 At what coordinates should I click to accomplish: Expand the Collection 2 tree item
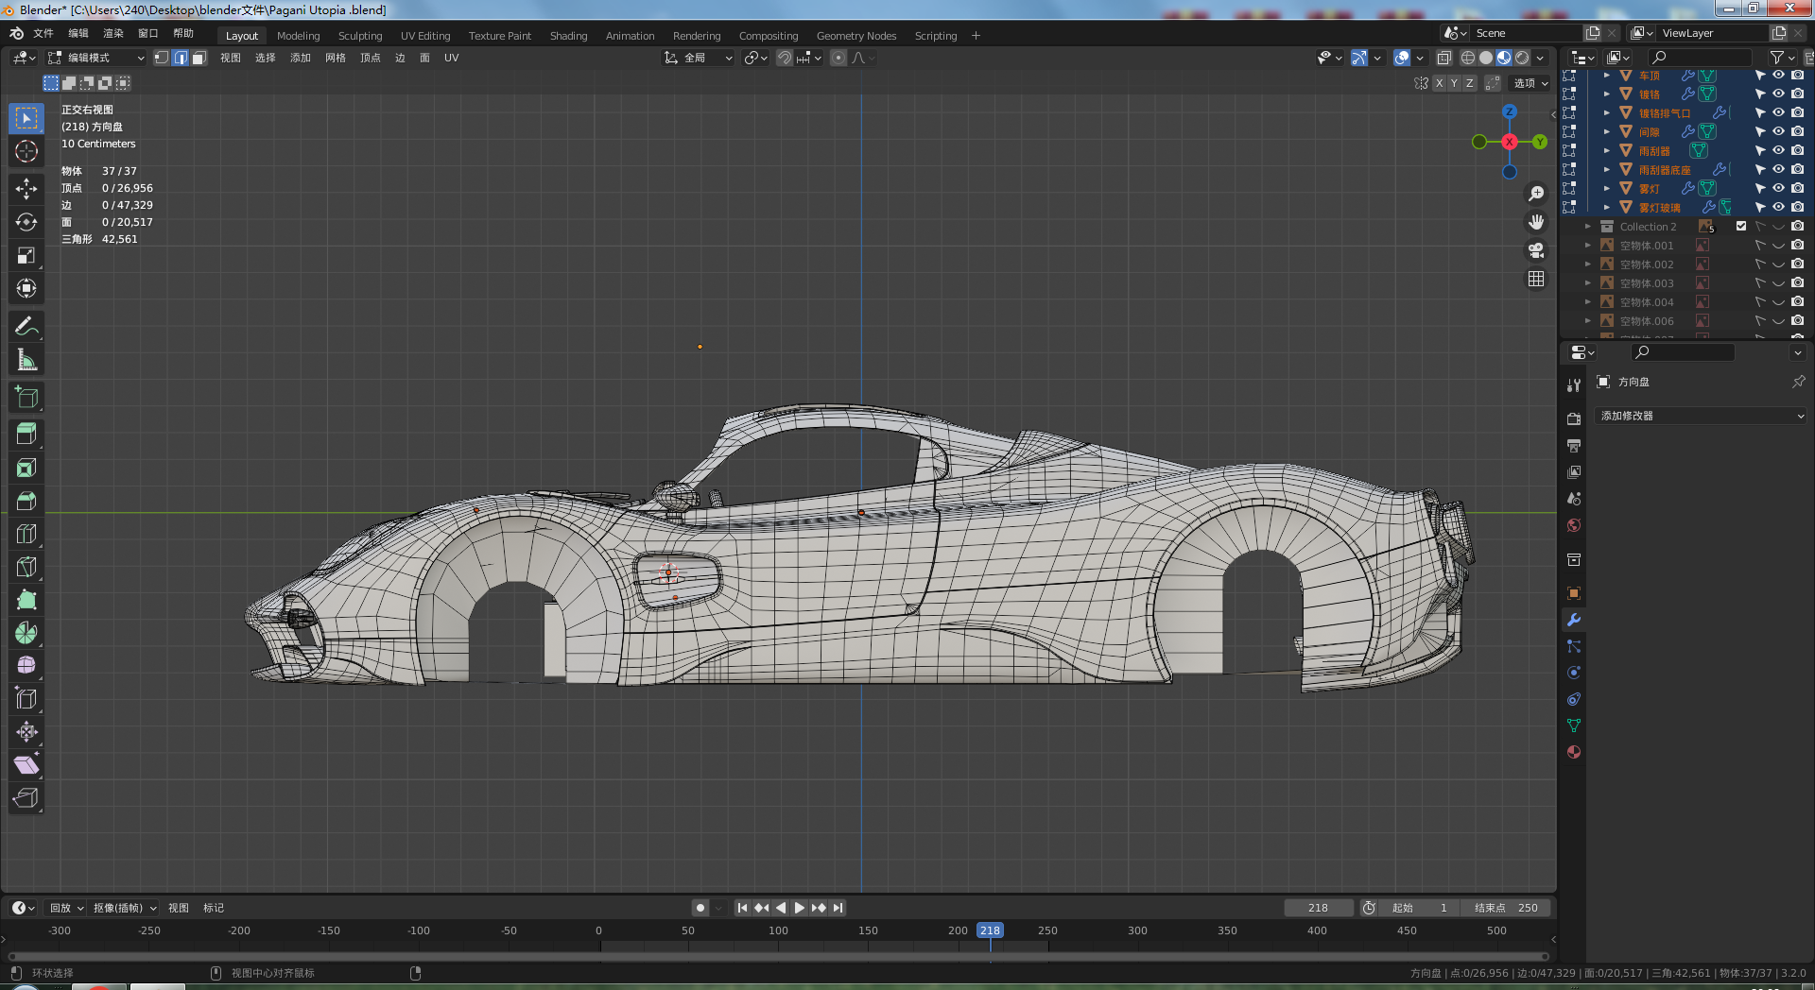point(1588,227)
